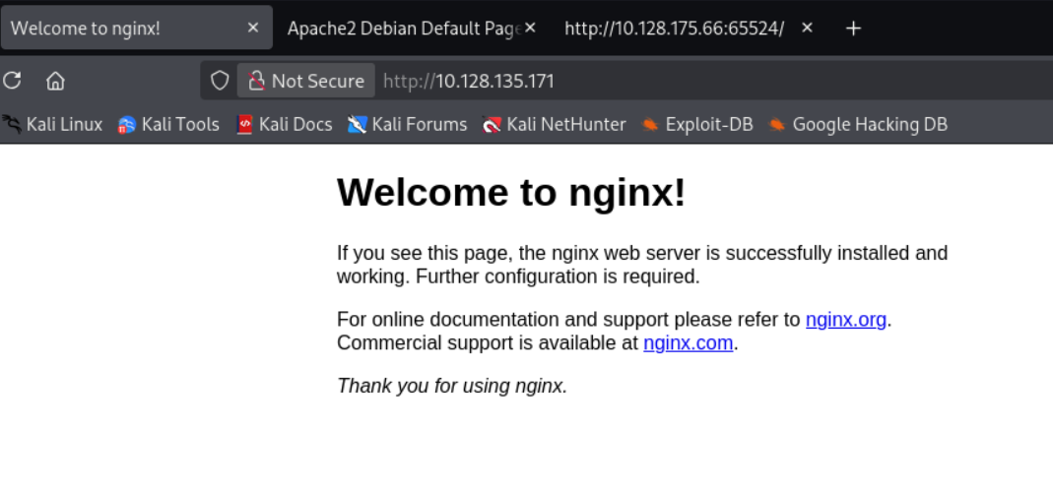Open the Kali Tools bookmark

[x=168, y=125]
